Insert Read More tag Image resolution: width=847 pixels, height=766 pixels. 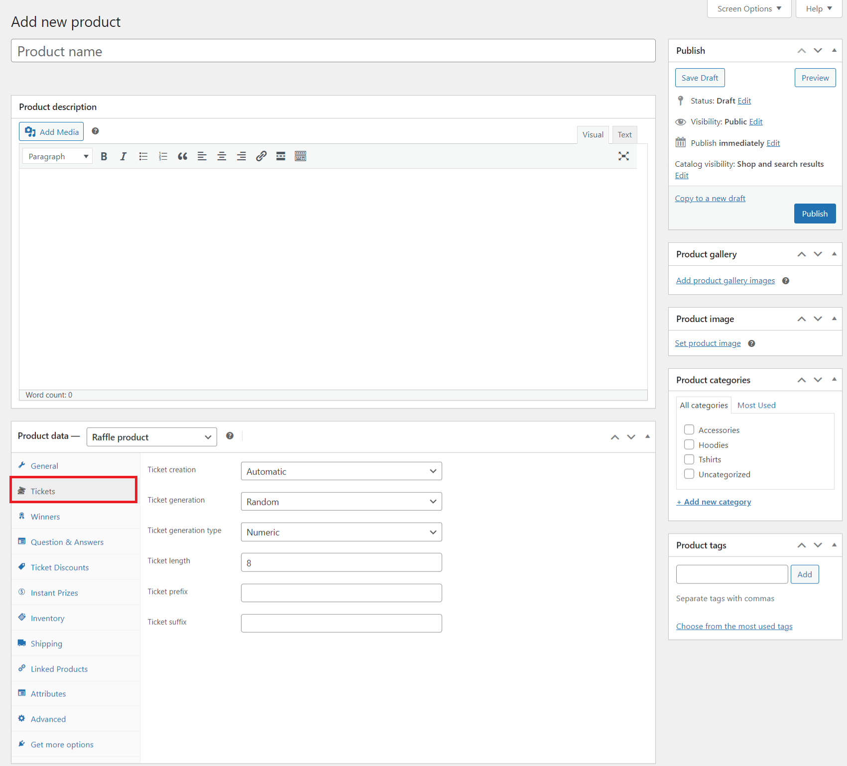tap(281, 156)
